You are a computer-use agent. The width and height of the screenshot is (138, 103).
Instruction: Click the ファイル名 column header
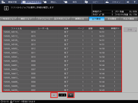click(17, 28)
